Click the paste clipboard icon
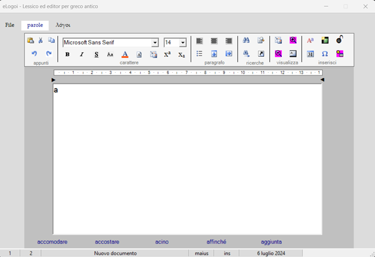 (x=31, y=40)
